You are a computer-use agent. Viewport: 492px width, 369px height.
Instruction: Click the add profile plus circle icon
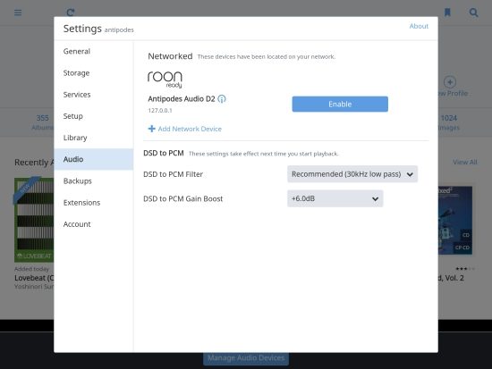click(x=450, y=82)
